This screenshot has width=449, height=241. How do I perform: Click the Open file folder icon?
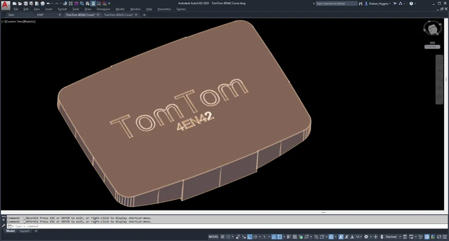click(20, 4)
